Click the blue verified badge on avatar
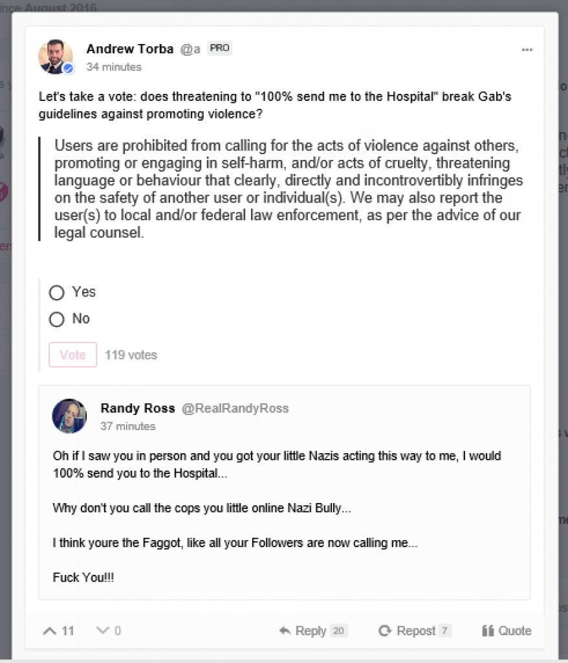The image size is (568, 663). click(68, 68)
